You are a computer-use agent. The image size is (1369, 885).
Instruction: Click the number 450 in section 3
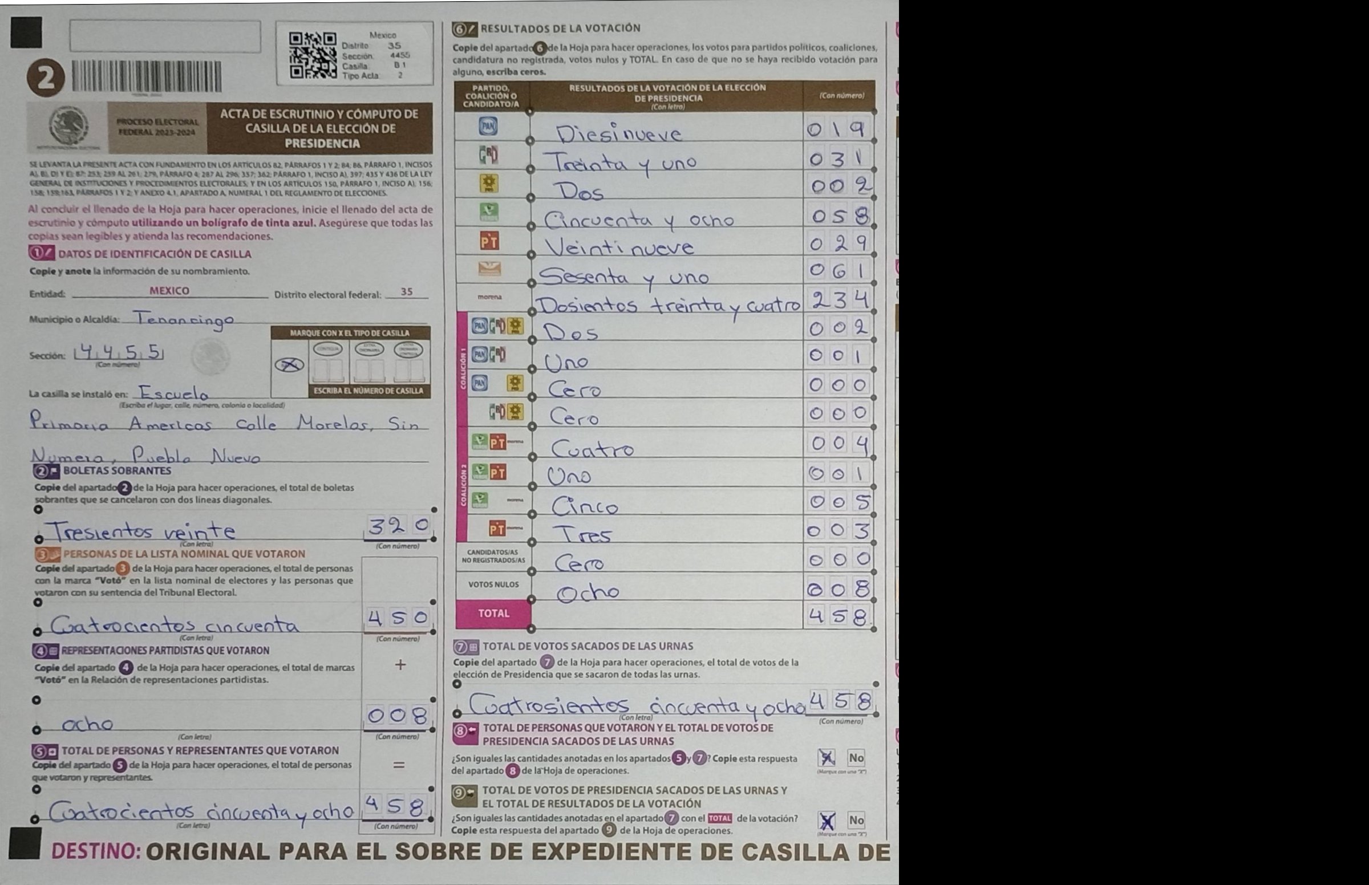pos(398,618)
